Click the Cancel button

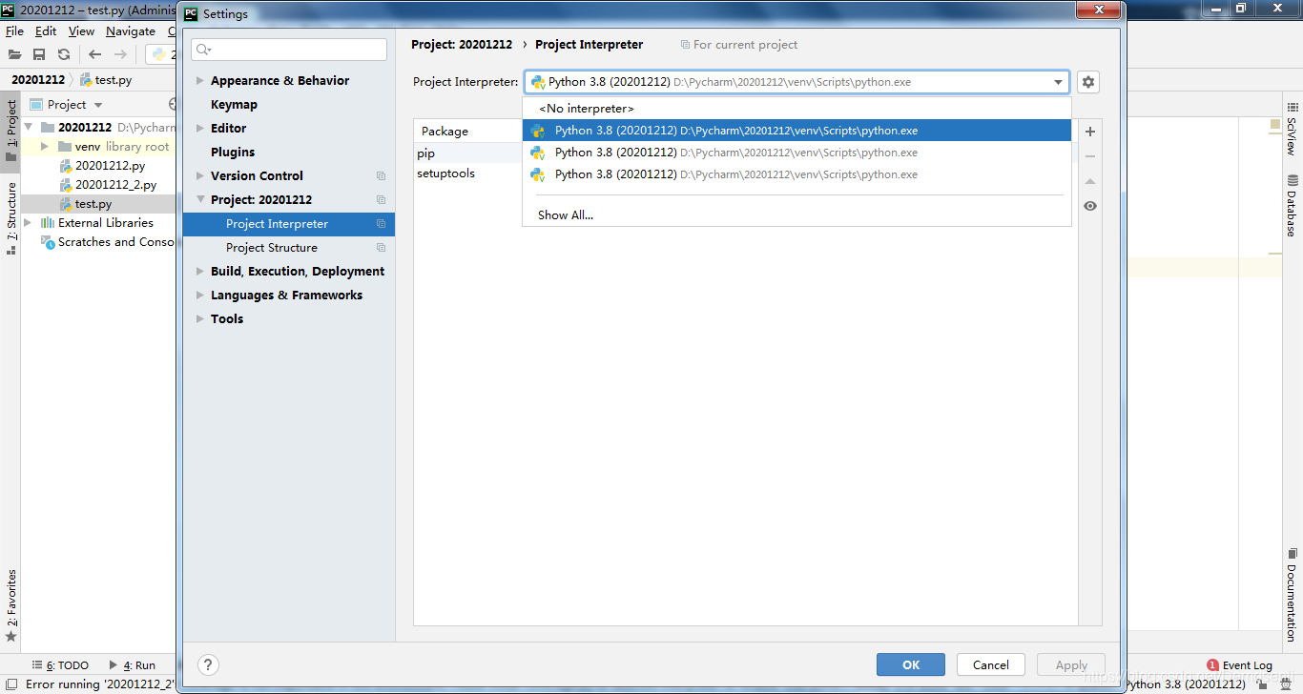tap(990, 665)
